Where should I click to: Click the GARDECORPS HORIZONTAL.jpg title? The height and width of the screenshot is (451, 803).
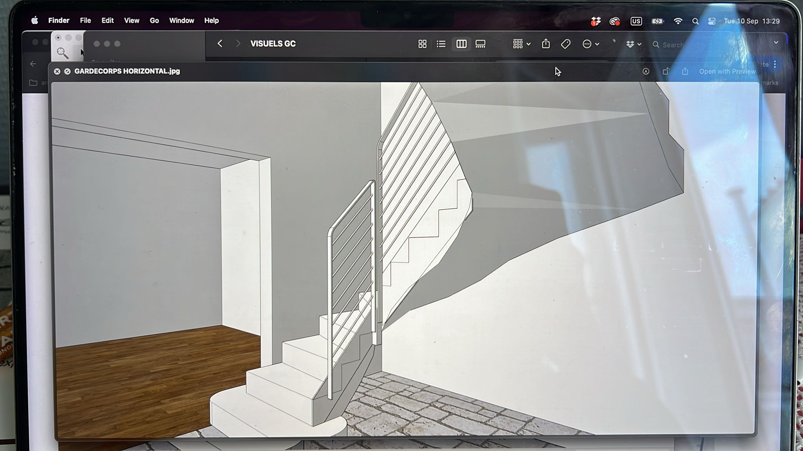point(127,71)
